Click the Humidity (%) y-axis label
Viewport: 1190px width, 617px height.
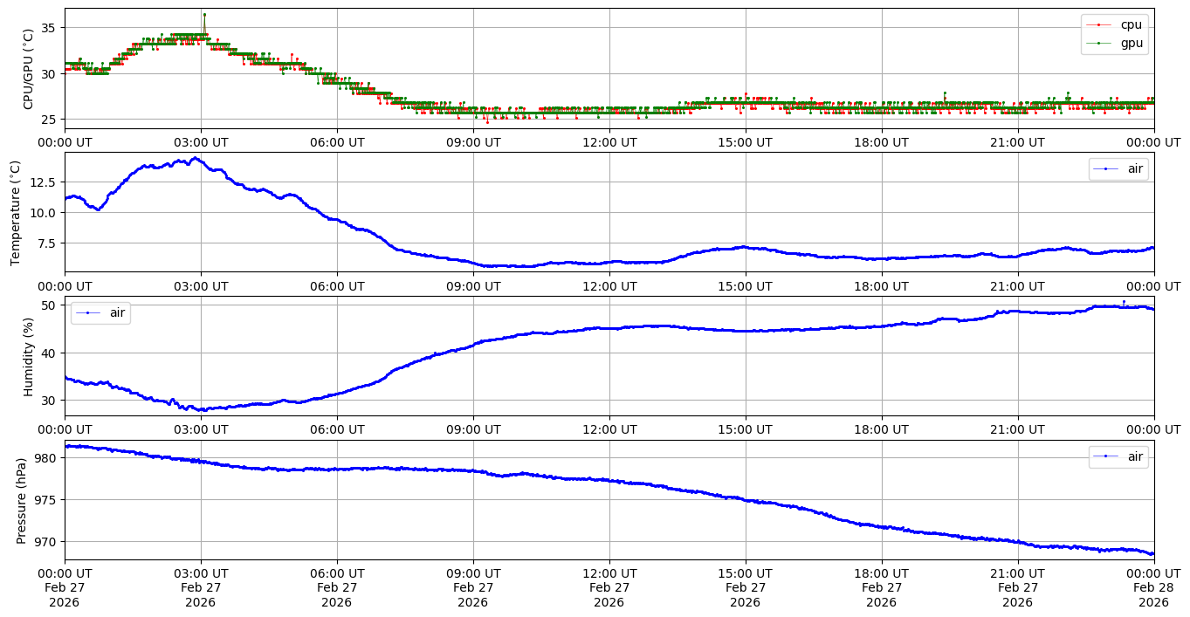coord(28,356)
